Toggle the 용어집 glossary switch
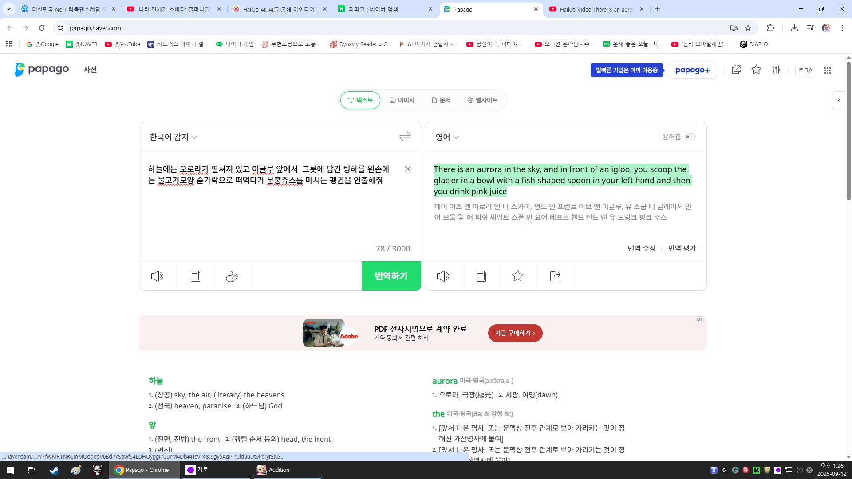Viewport: 852px width, 479px height. (690, 137)
